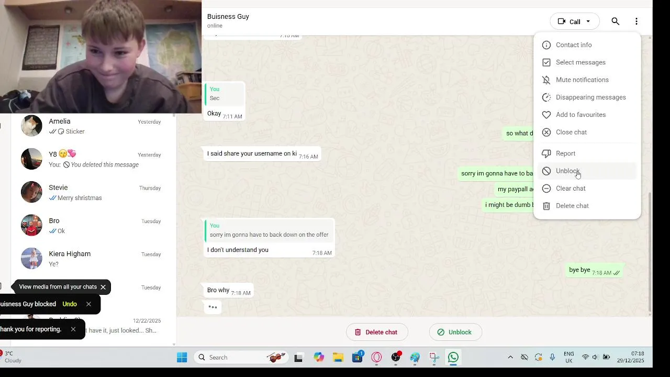Click the 'Bro why' message
Image resolution: width=670 pixels, height=377 pixels.
coord(228,291)
